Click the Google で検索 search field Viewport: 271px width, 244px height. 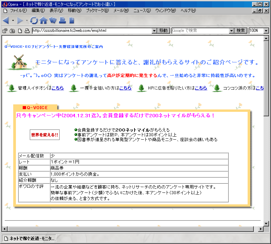tap(200, 30)
